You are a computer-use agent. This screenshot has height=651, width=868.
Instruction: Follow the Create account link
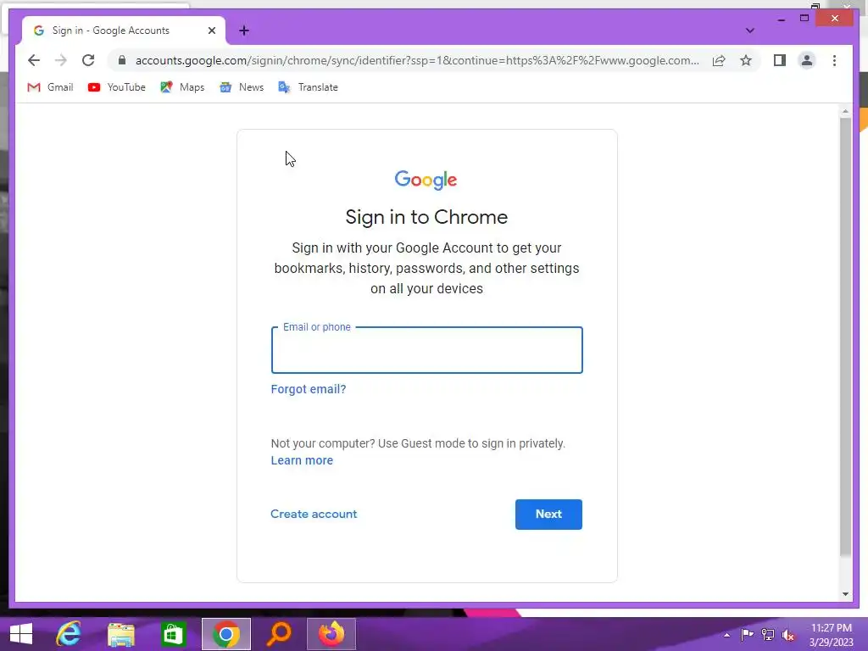[x=314, y=515]
